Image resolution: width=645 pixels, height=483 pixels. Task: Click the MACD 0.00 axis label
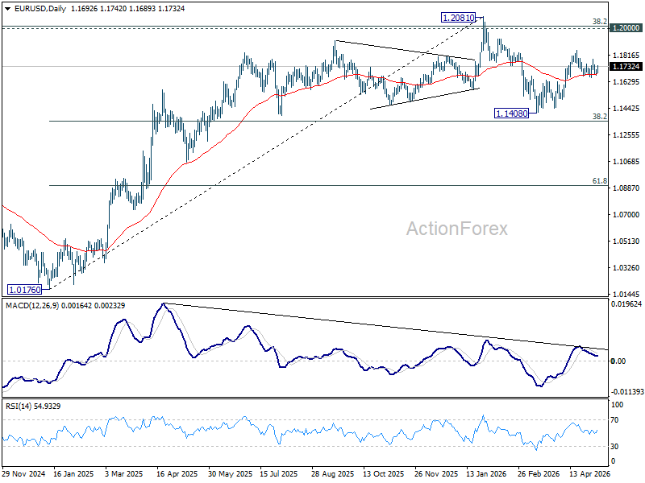(618, 361)
